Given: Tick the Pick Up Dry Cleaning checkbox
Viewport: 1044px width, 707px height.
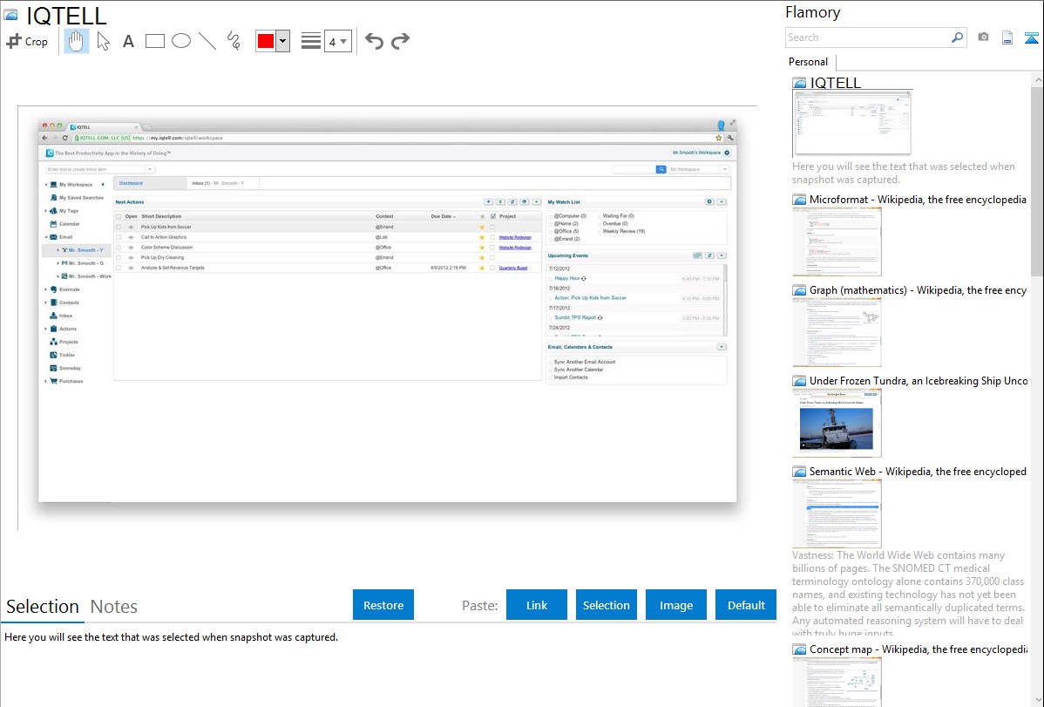Looking at the screenshot, I should (119, 257).
